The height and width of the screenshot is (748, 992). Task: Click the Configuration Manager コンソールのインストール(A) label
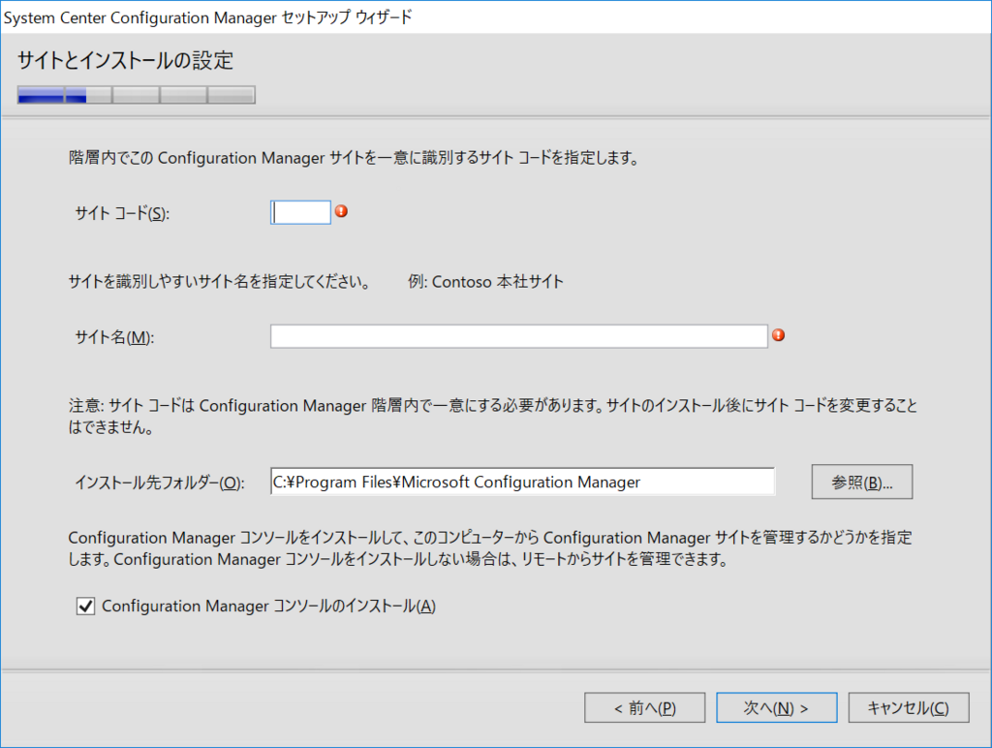click(269, 607)
